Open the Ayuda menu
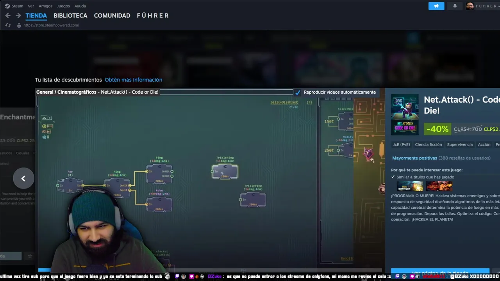Viewport: 500px width, 281px height. [80, 6]
